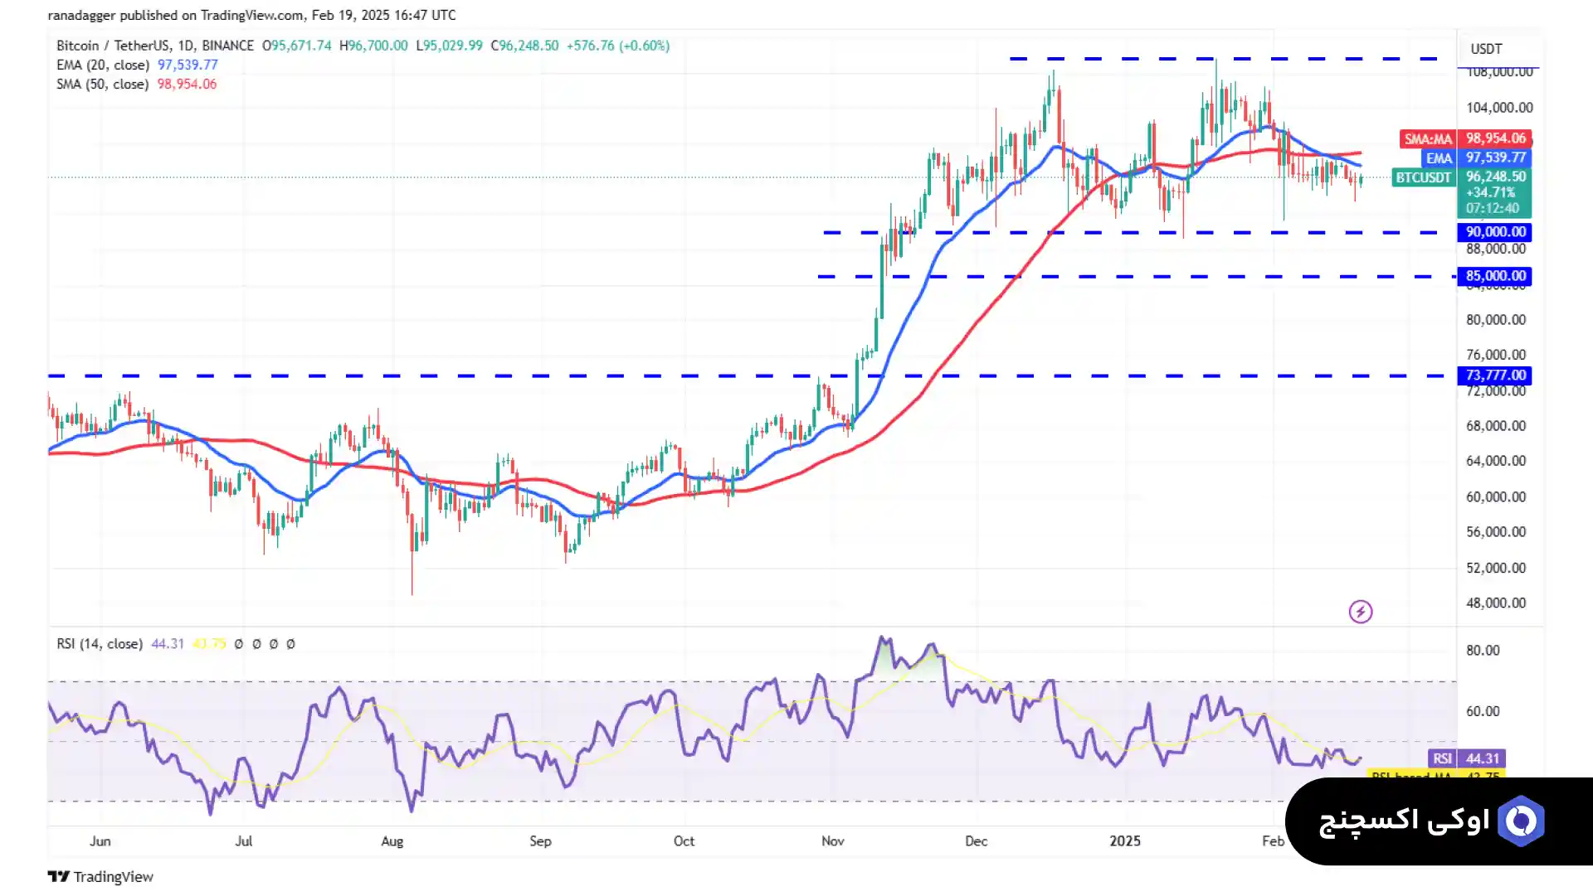Select the 90,000.00 horizontal line label
This screenshot has width=1593, height=896.
pyautogui.click(x=1495, y=232)
